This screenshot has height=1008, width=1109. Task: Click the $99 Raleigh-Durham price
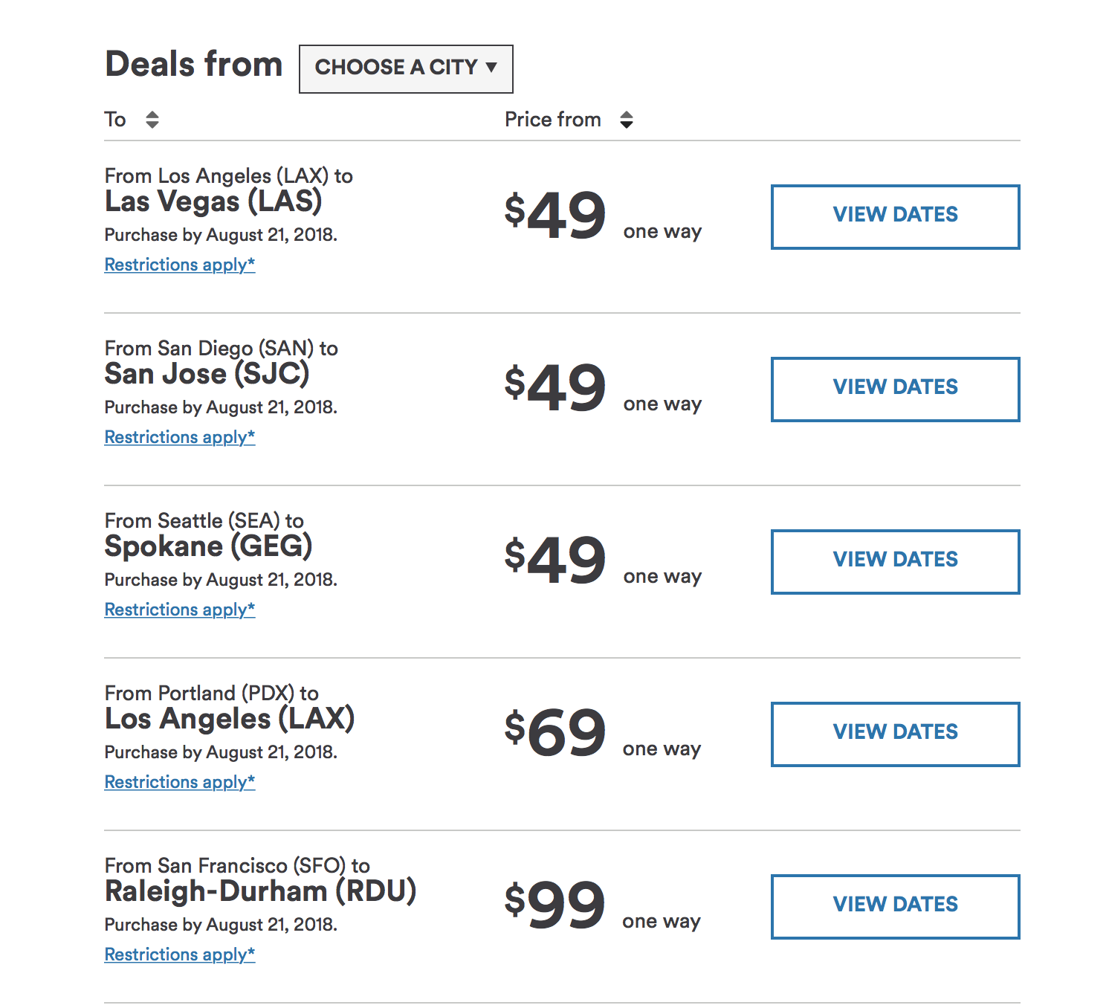coord(555,905)
